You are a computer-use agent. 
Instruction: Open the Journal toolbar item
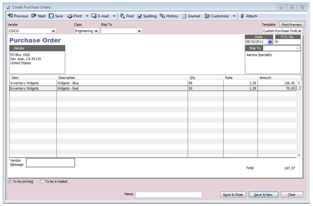coord(191,16)
